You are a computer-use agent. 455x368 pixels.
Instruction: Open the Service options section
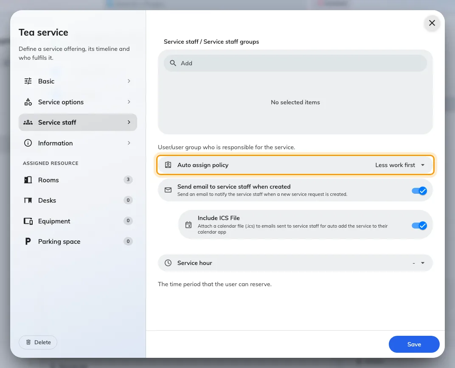[x=78, y=102]
